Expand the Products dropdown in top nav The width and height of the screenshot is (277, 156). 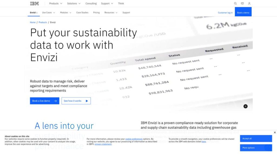(x=56, y=3)
